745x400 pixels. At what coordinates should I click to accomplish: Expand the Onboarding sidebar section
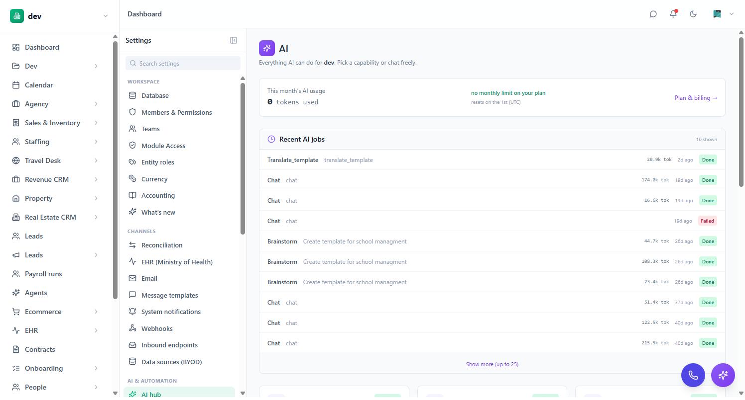(96, 368)
